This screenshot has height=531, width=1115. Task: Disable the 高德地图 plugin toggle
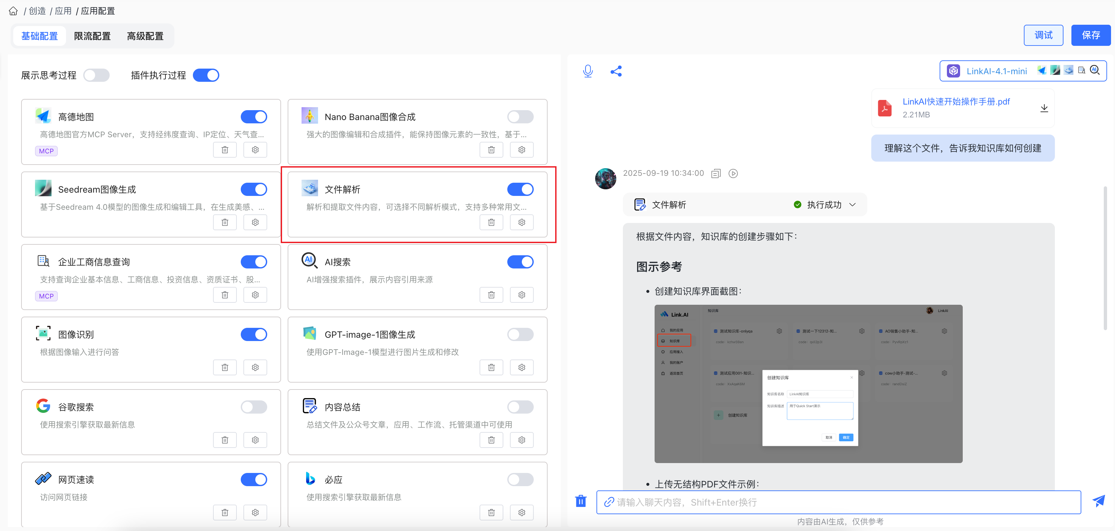pyautogui.click(x=254, y=117)
